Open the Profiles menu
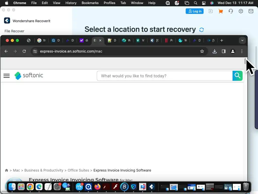258x194 pixels. (109, 3)
